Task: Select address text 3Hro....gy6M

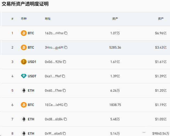Action: pyautogui.click(x=54, y=47)
